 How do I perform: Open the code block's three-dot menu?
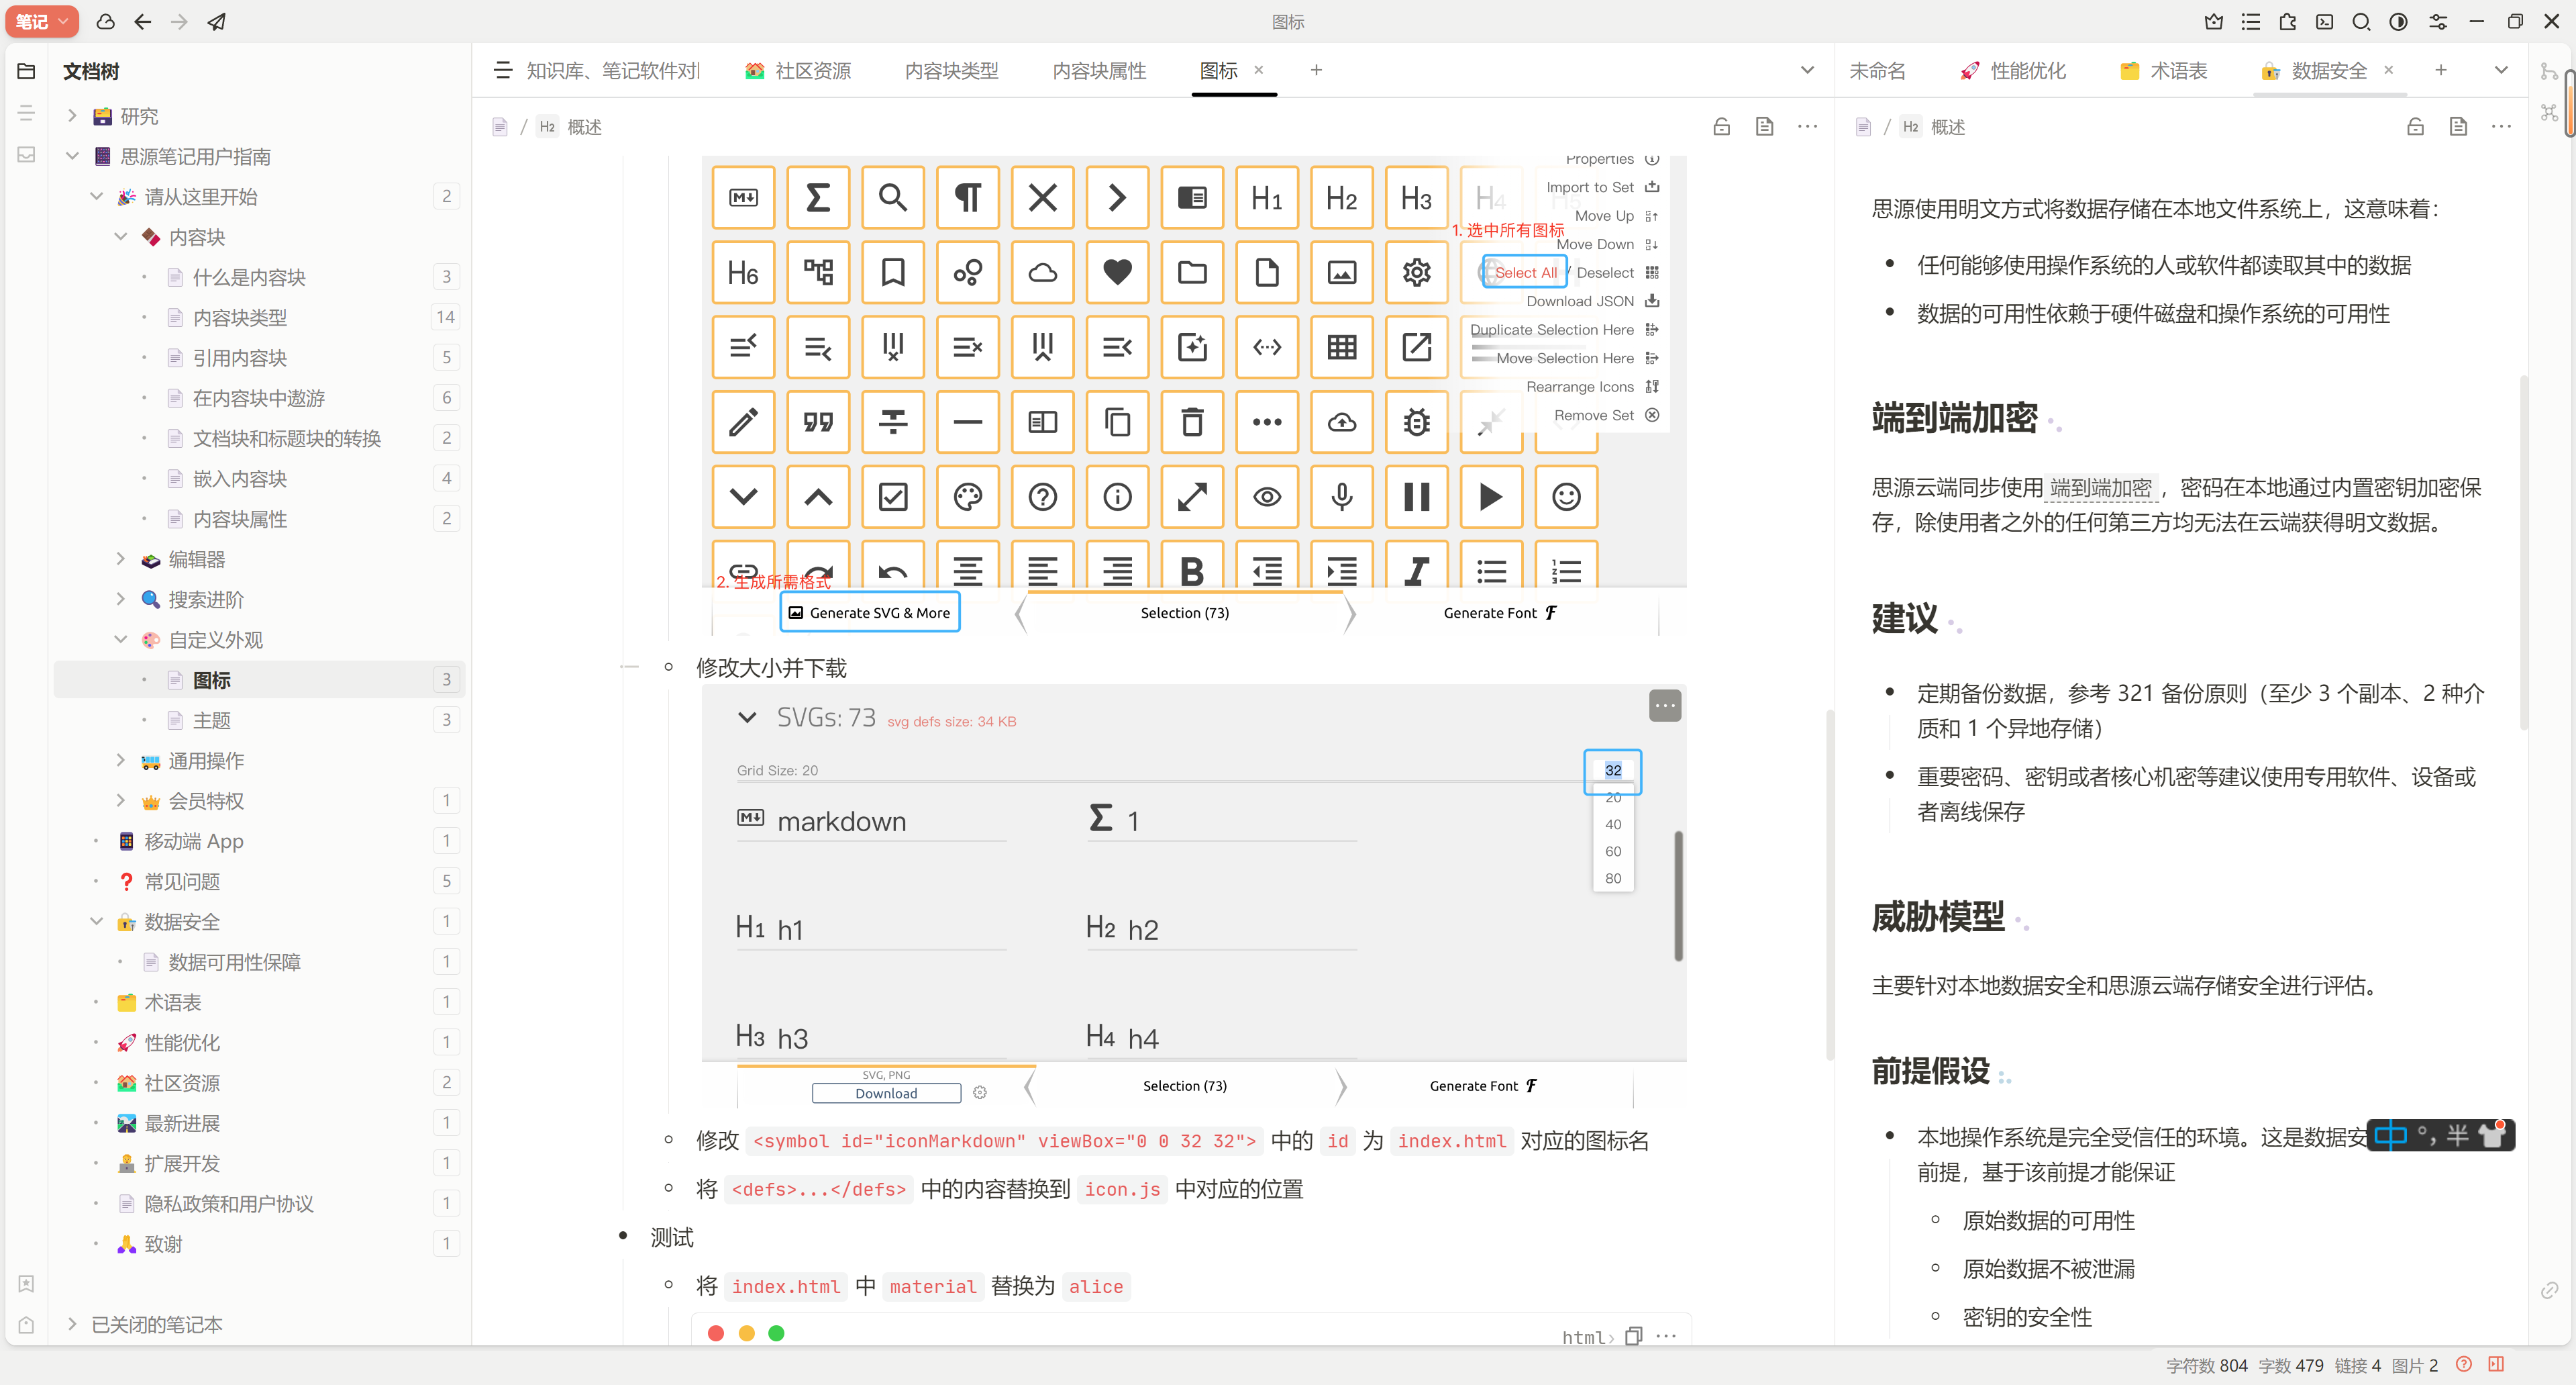click(1666, 1336)
